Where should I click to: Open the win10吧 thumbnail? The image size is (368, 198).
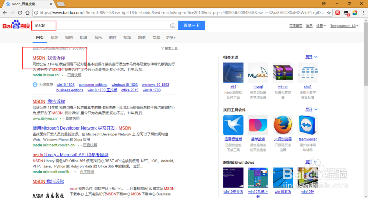coord(308,178)
